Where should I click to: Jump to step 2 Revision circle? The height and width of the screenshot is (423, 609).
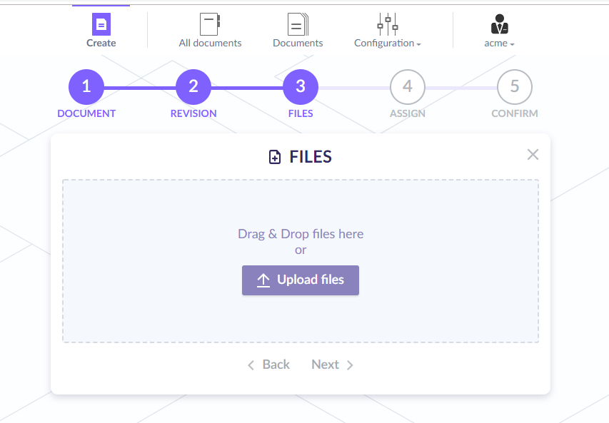[193, 87]
